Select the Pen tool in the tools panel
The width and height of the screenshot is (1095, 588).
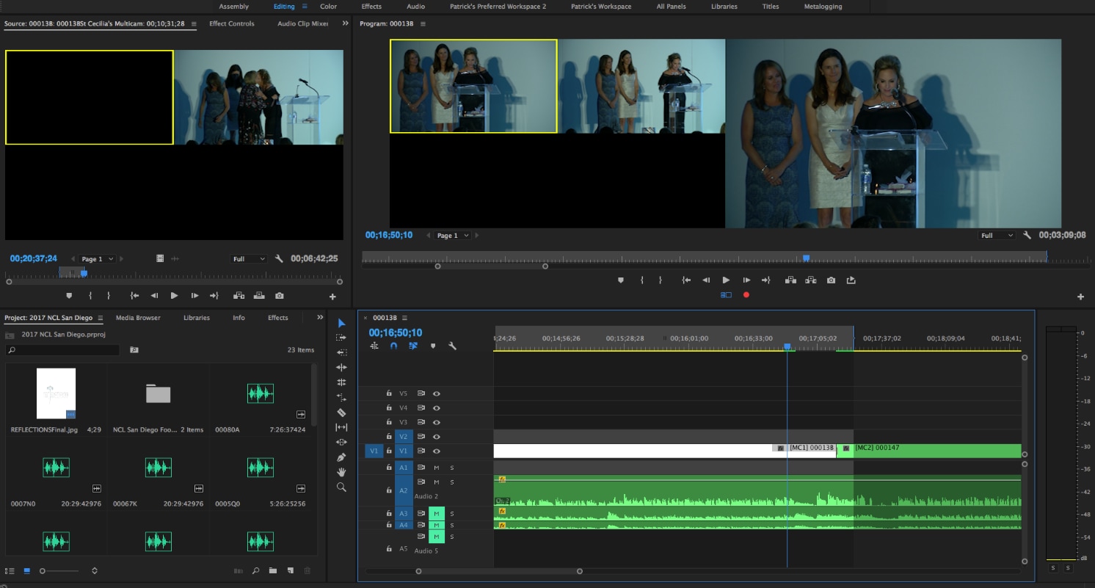click(341, 457)
